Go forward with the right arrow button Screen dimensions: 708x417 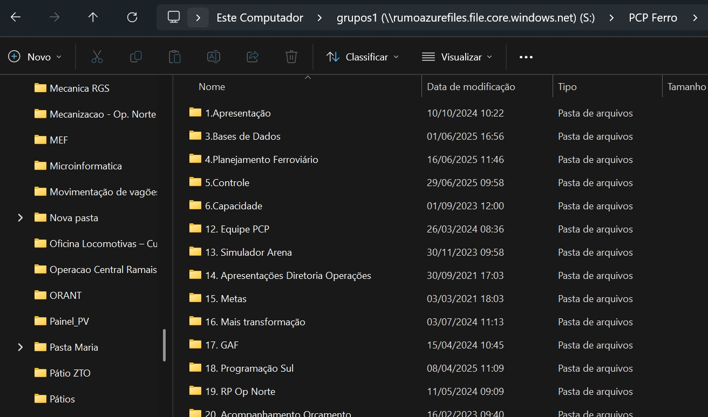[55, 17]
